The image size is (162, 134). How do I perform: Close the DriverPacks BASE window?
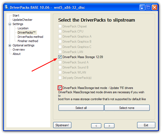[155, 7]
